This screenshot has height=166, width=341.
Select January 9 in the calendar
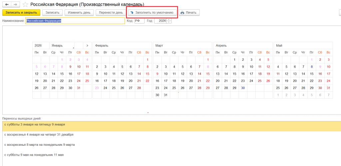[x=70, y=67]
